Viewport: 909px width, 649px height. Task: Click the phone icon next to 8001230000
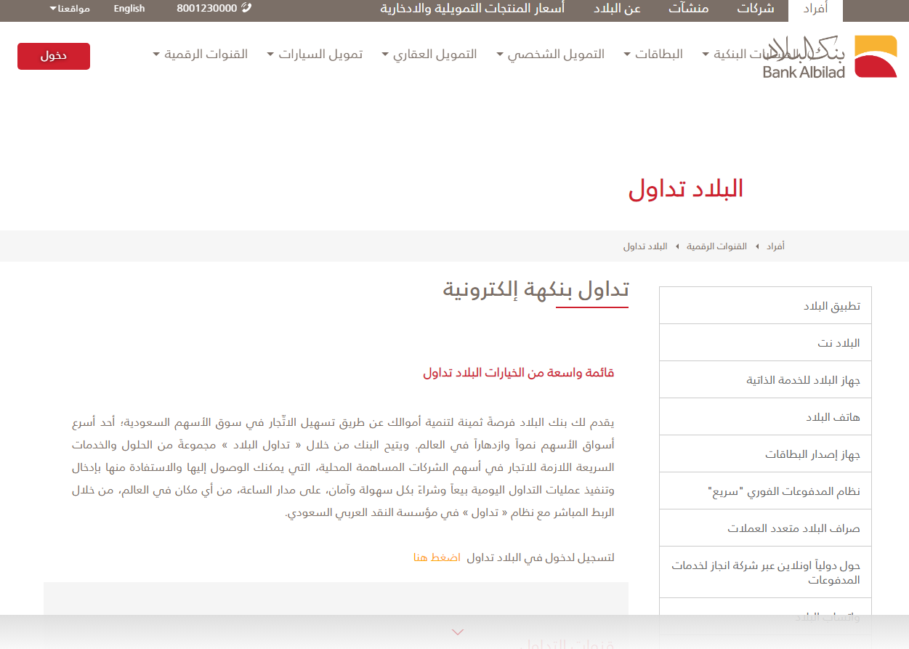coord(246,8)
